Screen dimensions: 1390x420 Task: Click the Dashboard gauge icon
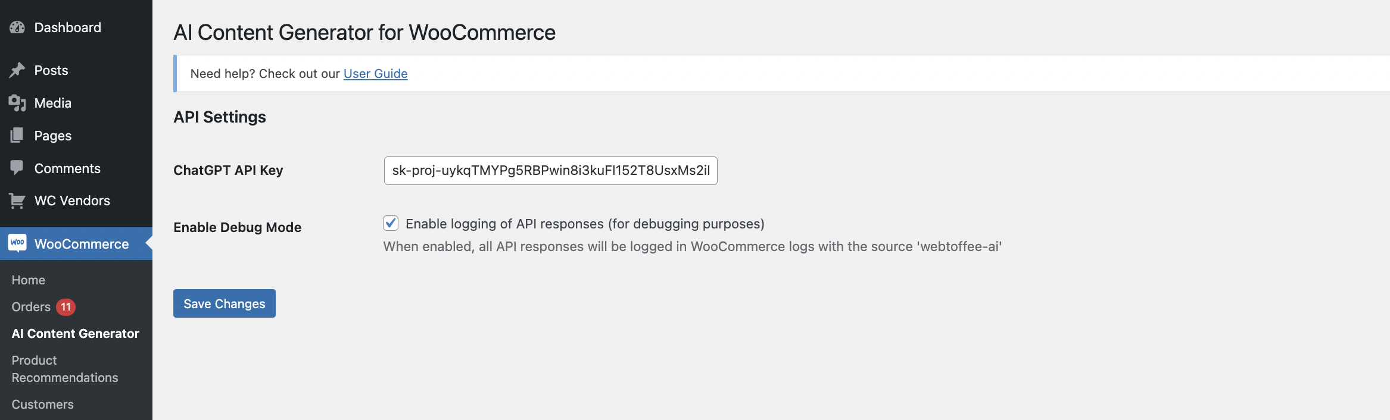(17, 27)
